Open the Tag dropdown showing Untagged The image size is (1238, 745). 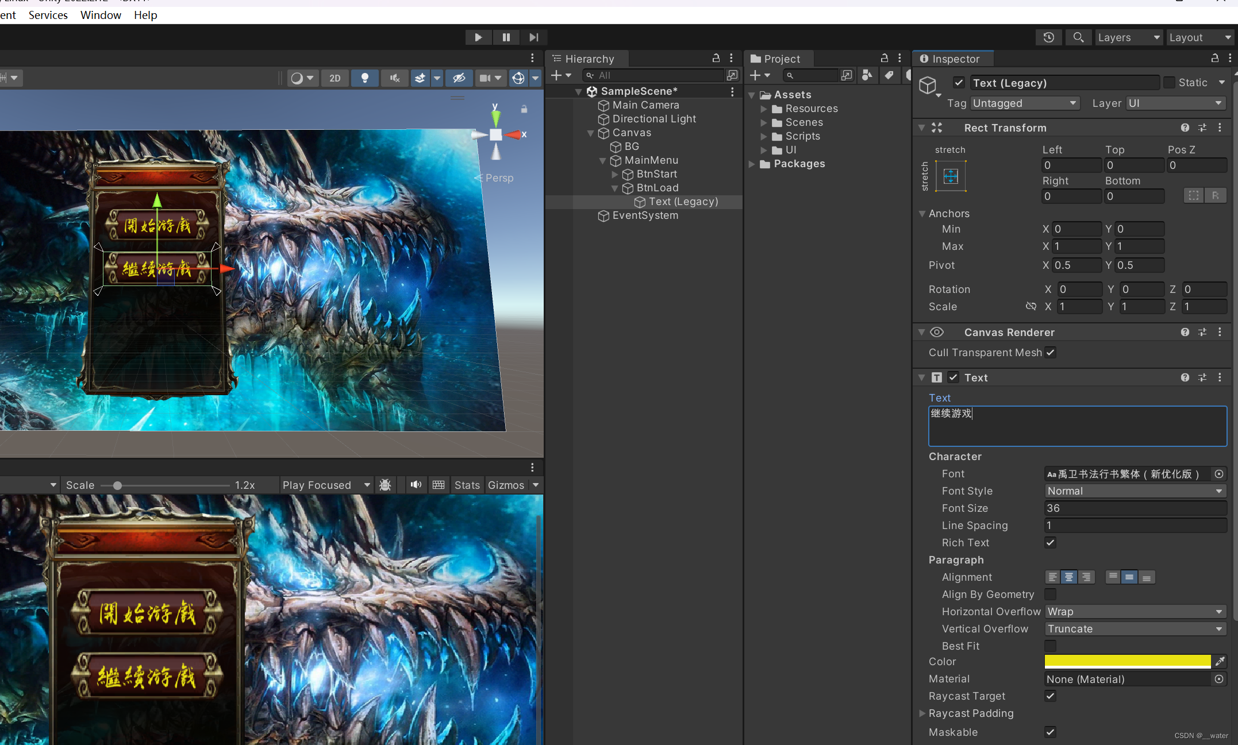point(1025,103)
